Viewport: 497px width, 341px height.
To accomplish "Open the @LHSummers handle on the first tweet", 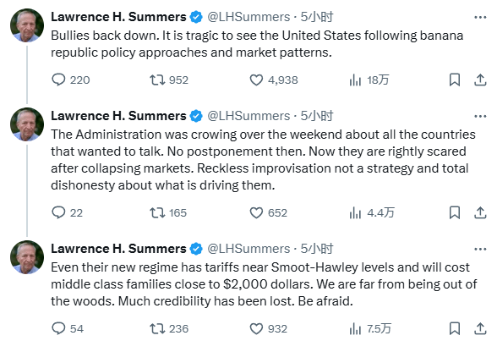I will [x=248, y=17].
